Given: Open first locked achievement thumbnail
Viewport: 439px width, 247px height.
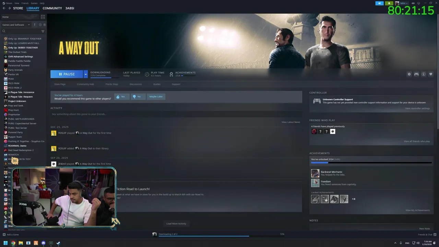Looking at the screenshot, I should [x=315, y=199].
